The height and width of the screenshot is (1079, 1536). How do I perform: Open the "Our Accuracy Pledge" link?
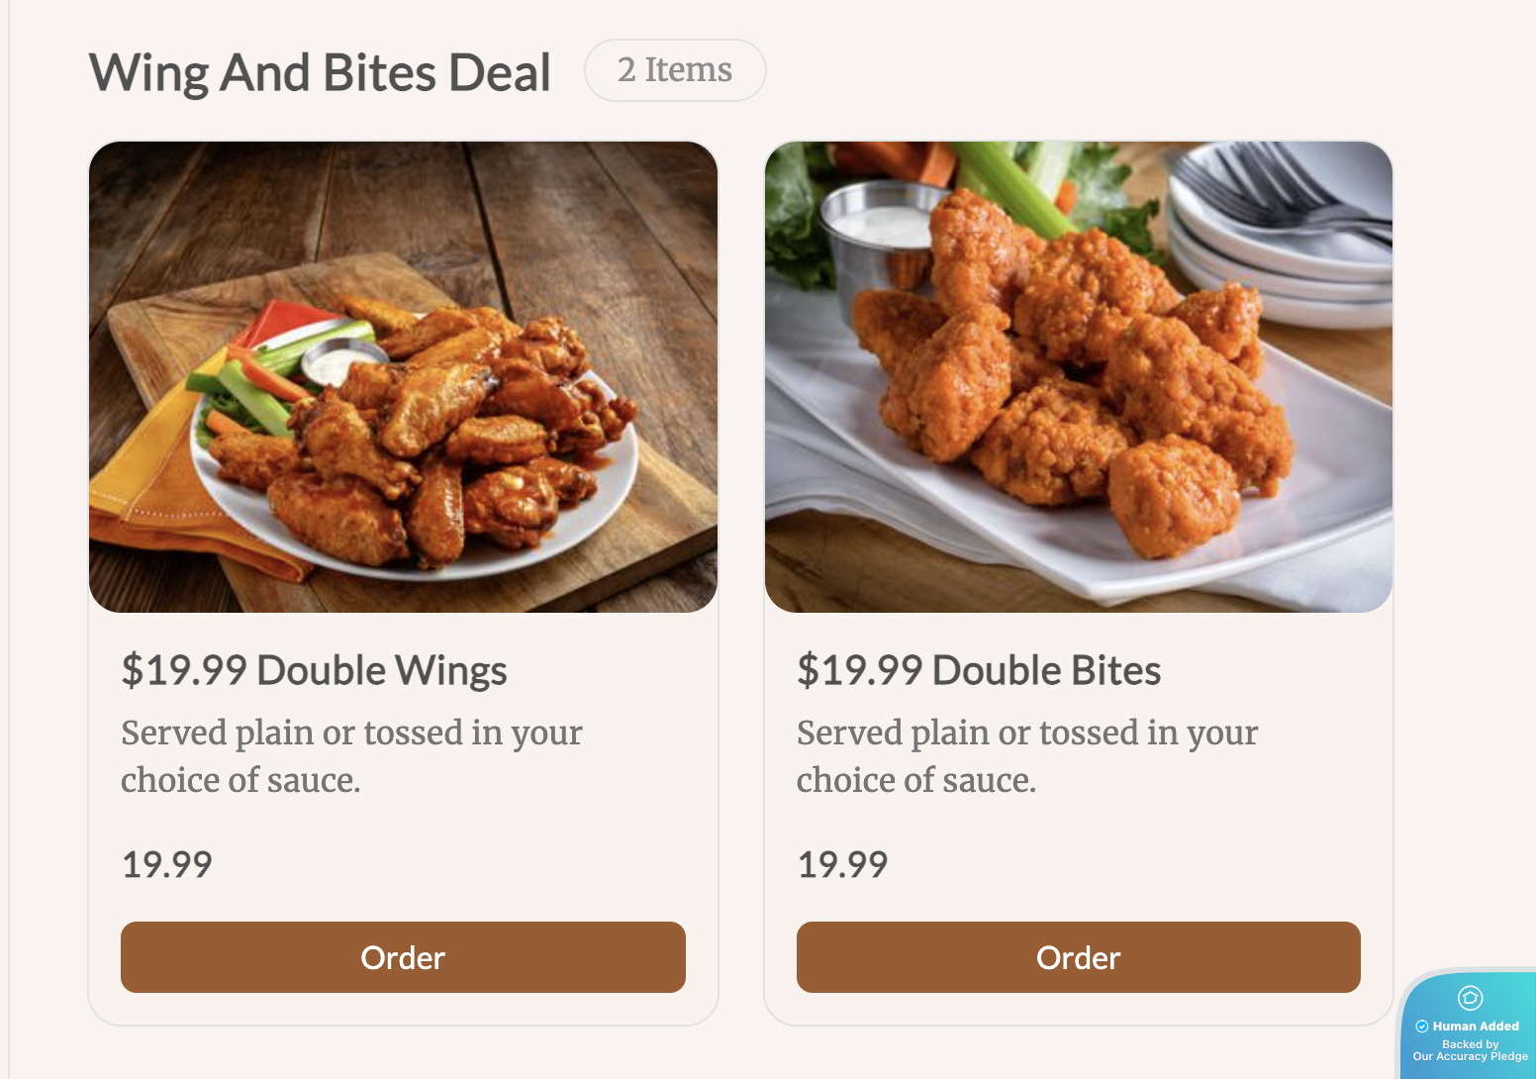(x=1471, y=1056)
